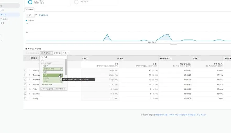Screen dimensions: 231x133
Task: Click the Tuesday row label
Action: pos(36,71)
